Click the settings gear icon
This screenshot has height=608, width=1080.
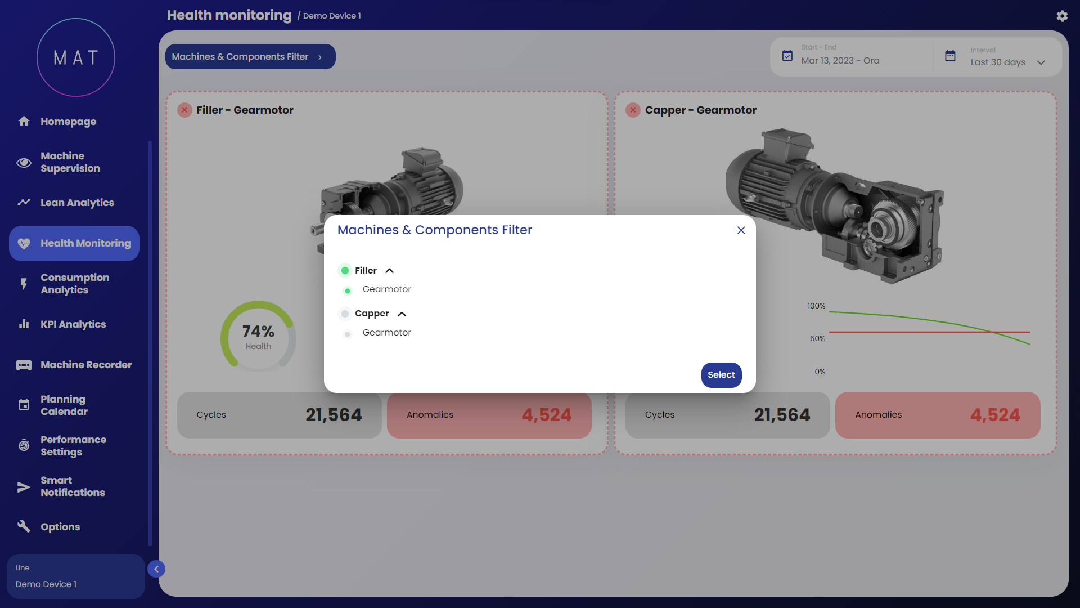[x=1061, y=16]
